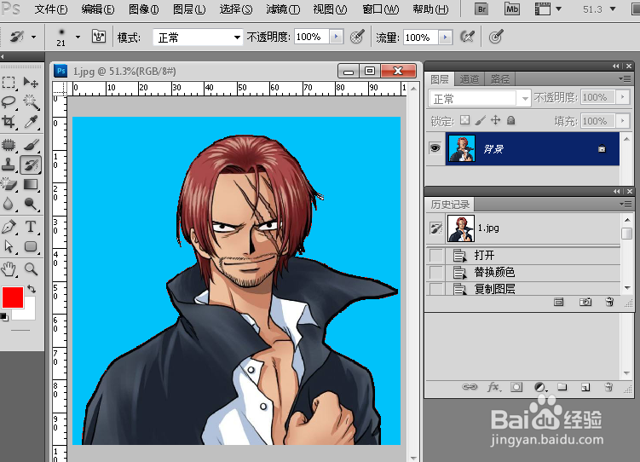Set history brush source at 打开 state
This screenshot has height=462, width=640.
(436, 256)
